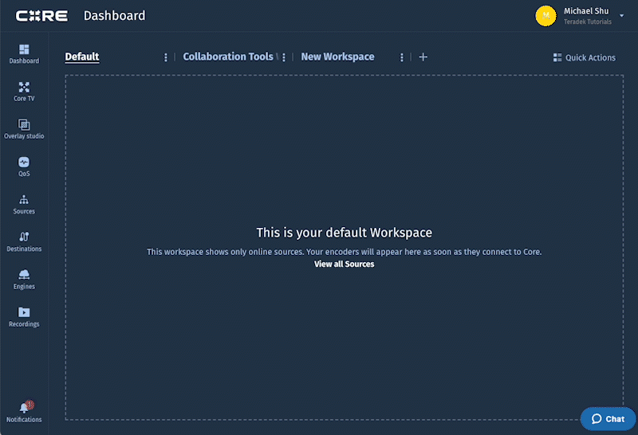Launch Overlay studio from sidebar
Screen dimensions: 638x435
[24, 128]
